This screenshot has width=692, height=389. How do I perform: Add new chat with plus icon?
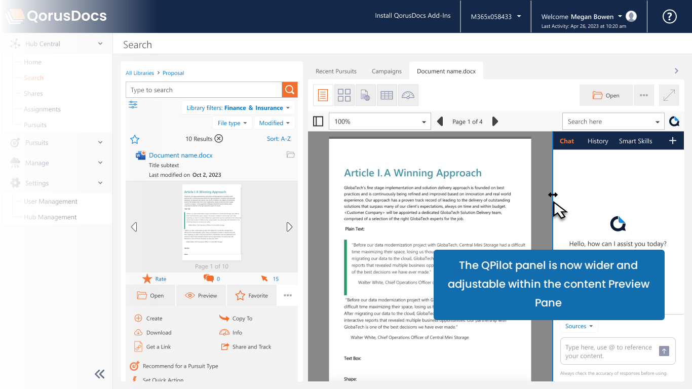[x=673, y=141]
